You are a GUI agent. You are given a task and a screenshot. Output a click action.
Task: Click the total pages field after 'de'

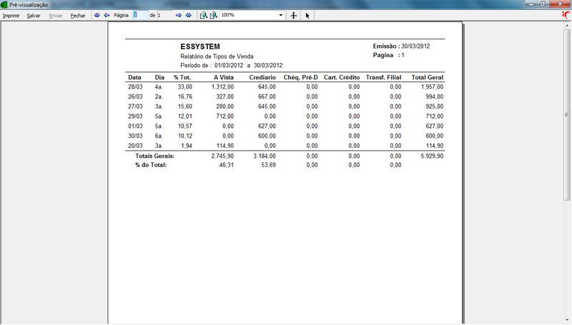pos(164,15)
